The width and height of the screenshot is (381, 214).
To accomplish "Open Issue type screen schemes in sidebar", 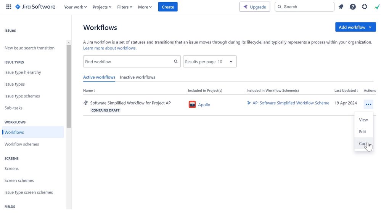I will coord(29,192).
